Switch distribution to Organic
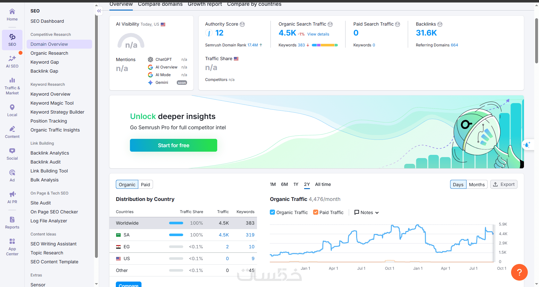539x287 pixels. 127,185
